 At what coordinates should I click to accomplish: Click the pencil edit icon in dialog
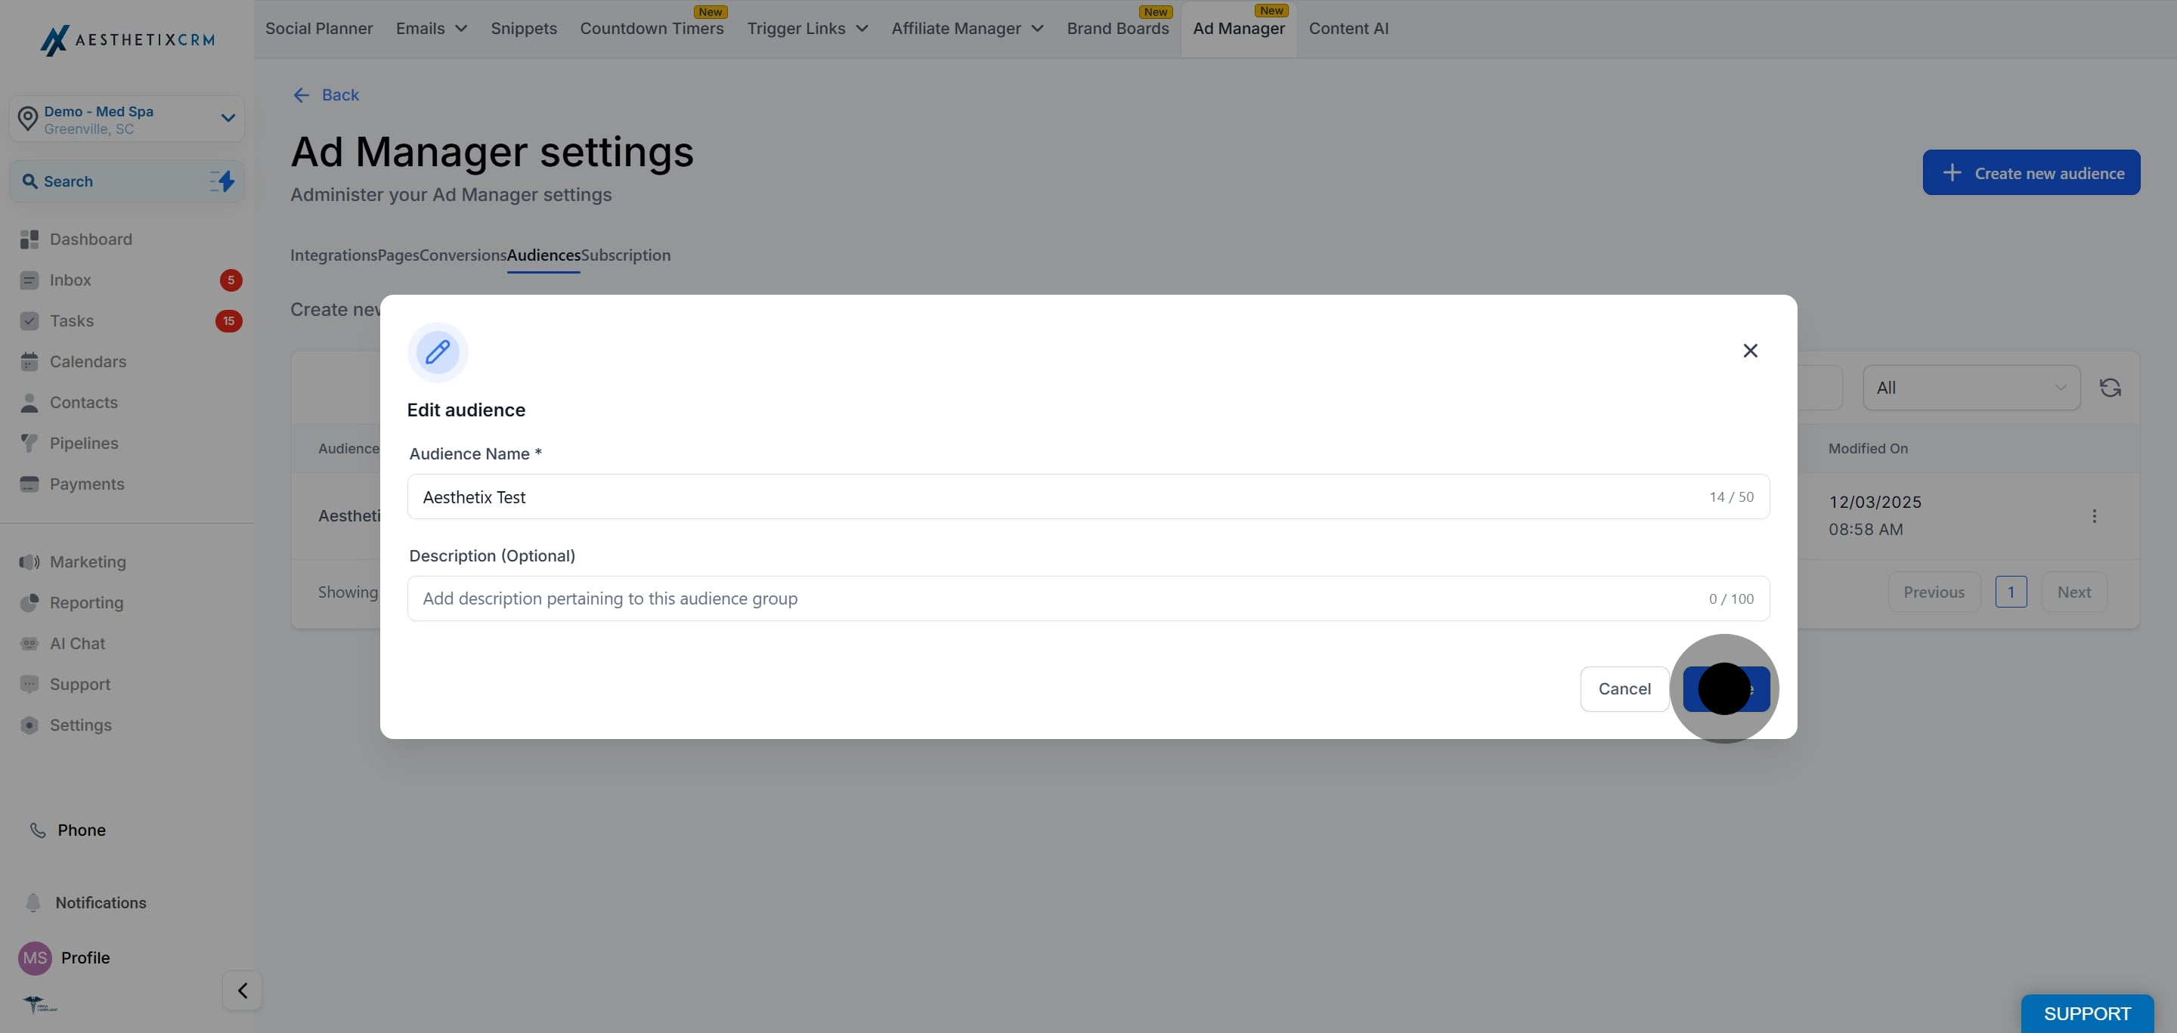(x=437, y=352)
